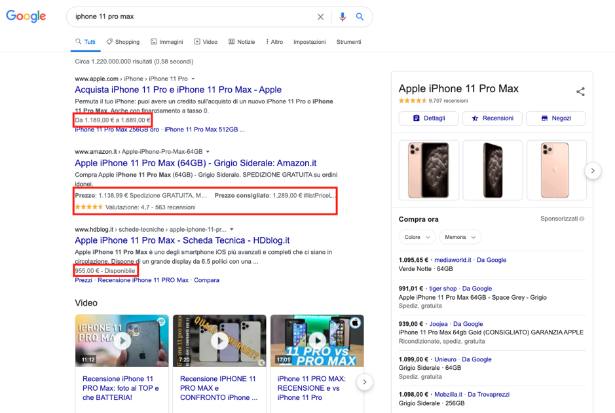Click the Da 1.189,00 € a 1.689,00 € text
This screenshot has width=615, height=413.
coord(113,120)
